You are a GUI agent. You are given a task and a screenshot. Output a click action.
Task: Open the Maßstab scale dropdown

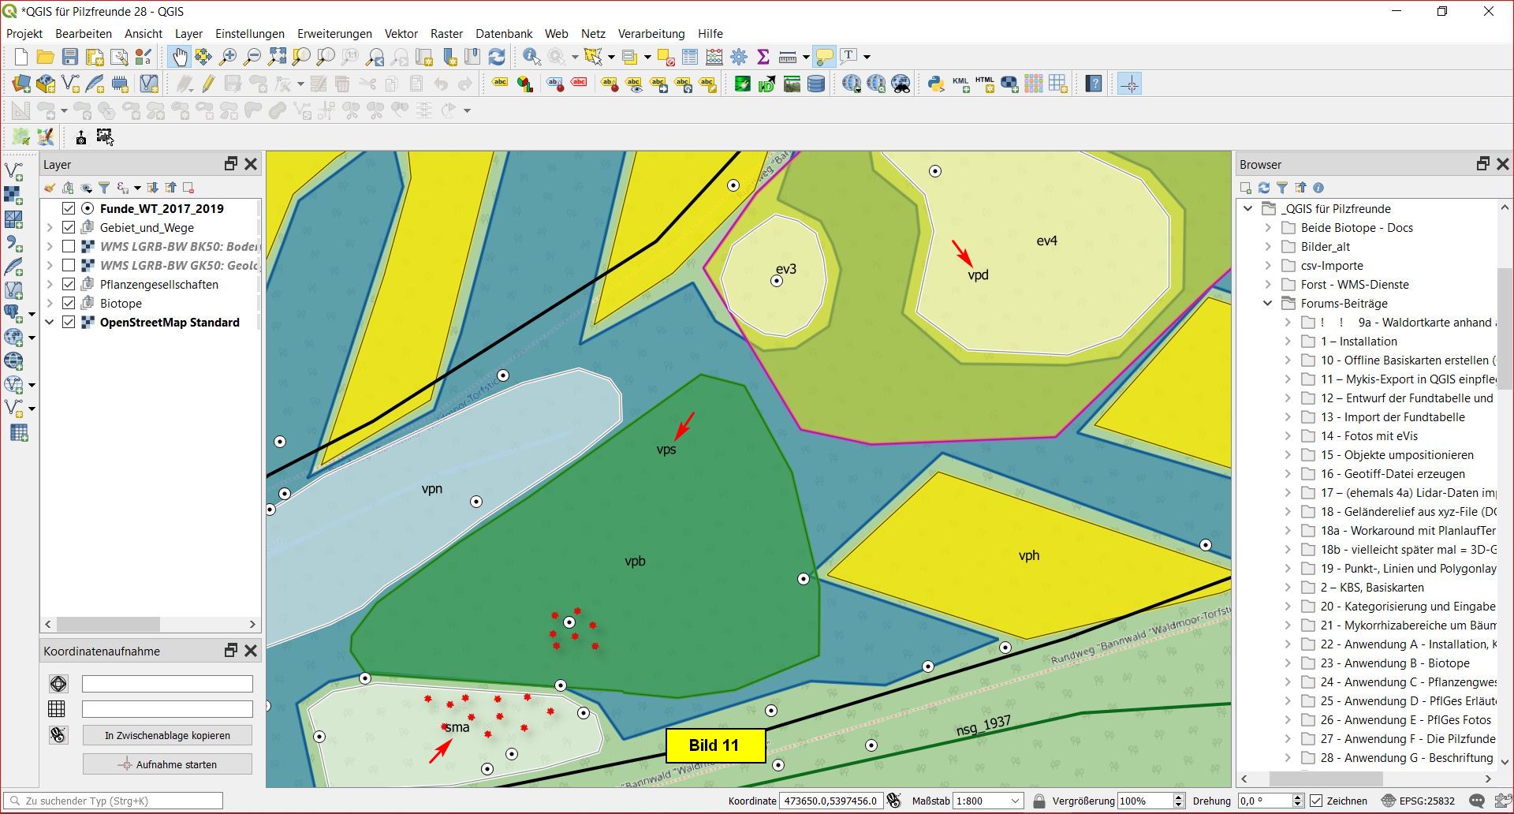(x=1016, y=801)
